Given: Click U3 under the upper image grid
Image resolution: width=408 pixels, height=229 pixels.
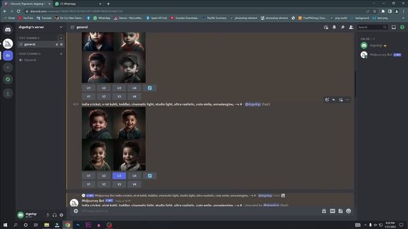Looking at the screenshot, I should click(x=119, y=88).
